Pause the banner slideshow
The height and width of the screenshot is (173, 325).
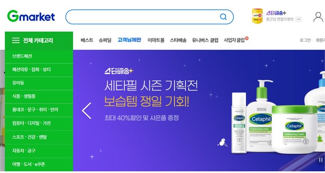pos(321,160)
